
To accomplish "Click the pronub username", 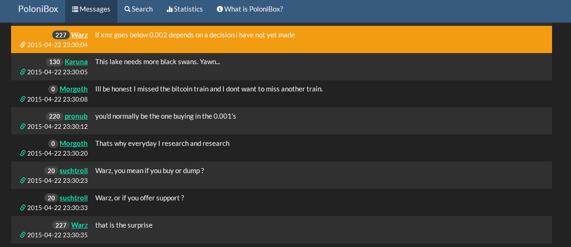I will point(76,116).
